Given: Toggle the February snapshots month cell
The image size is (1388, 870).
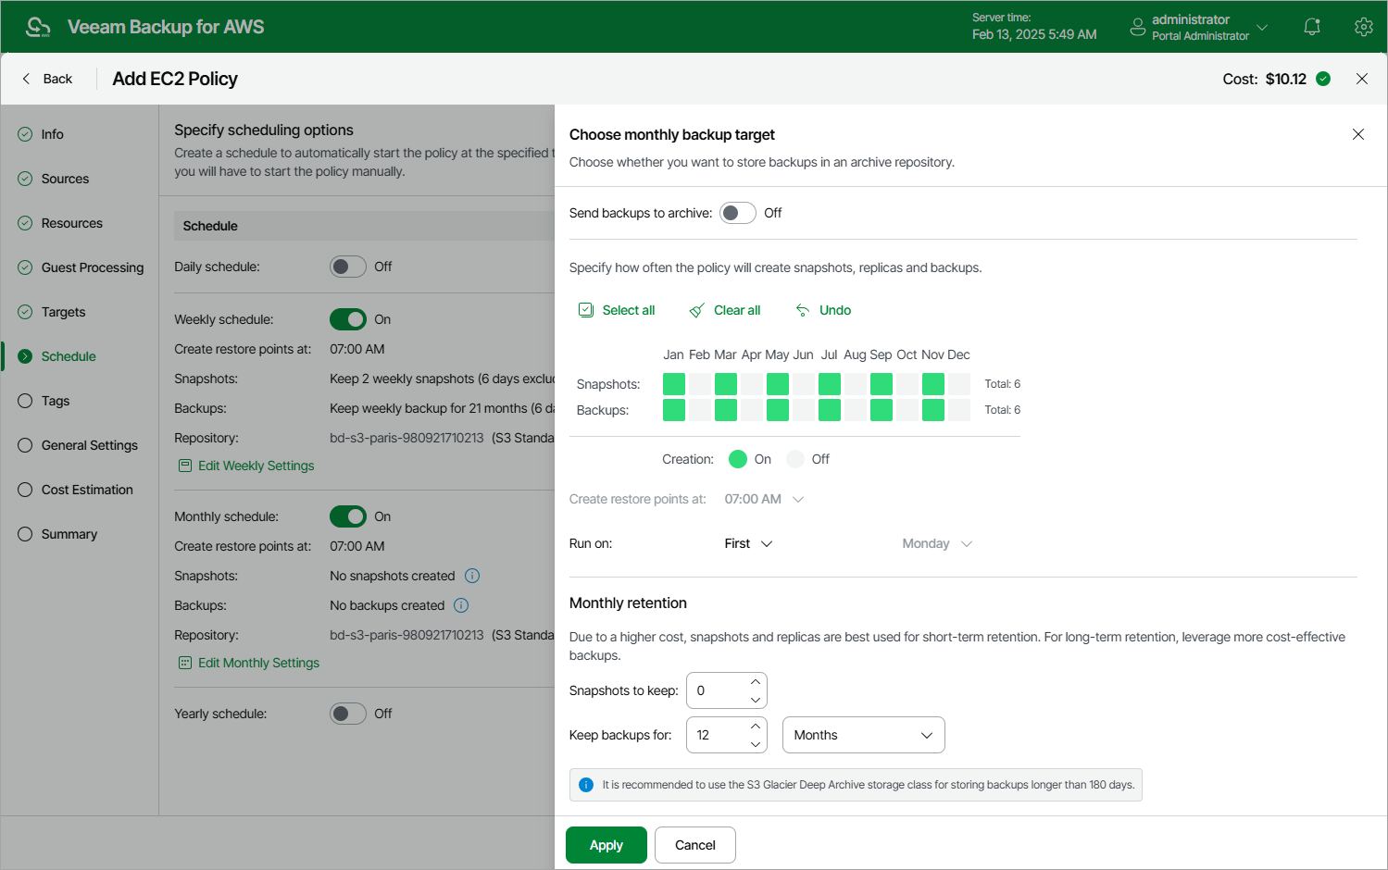Looking at the screenshot, I should (x=700, y=384).
